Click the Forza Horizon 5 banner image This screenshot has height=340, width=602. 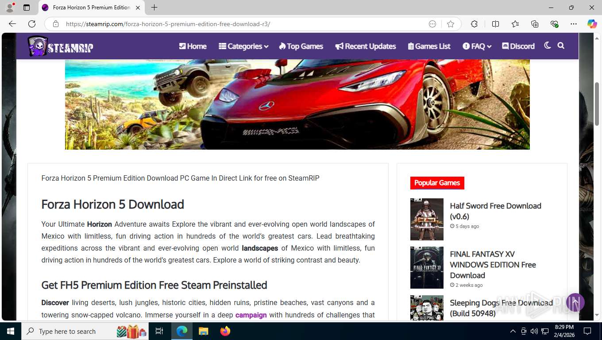pos(297,104)
